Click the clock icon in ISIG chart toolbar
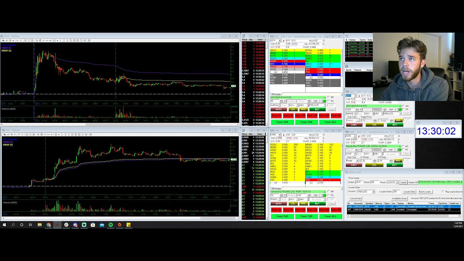 pyautogui.click(x=56, y=134)
